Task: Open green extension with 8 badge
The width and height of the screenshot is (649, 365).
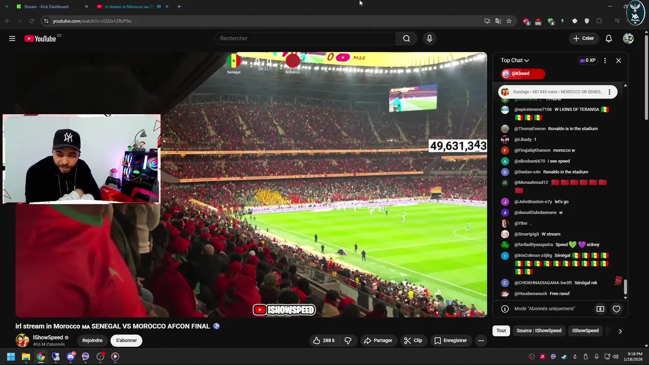Action: 551,21
